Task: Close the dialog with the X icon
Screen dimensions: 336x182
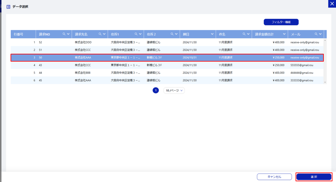Action: (331, 3)
